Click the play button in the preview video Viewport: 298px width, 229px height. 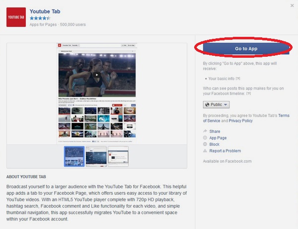97,75
